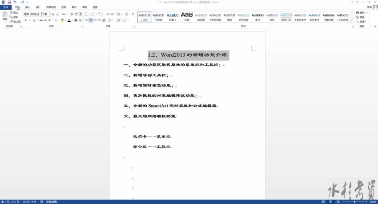Switch to the Page Layout (页面布局) tab
Image resolution: width=378 pixels, height=204 pixels.
coord(51,7)
